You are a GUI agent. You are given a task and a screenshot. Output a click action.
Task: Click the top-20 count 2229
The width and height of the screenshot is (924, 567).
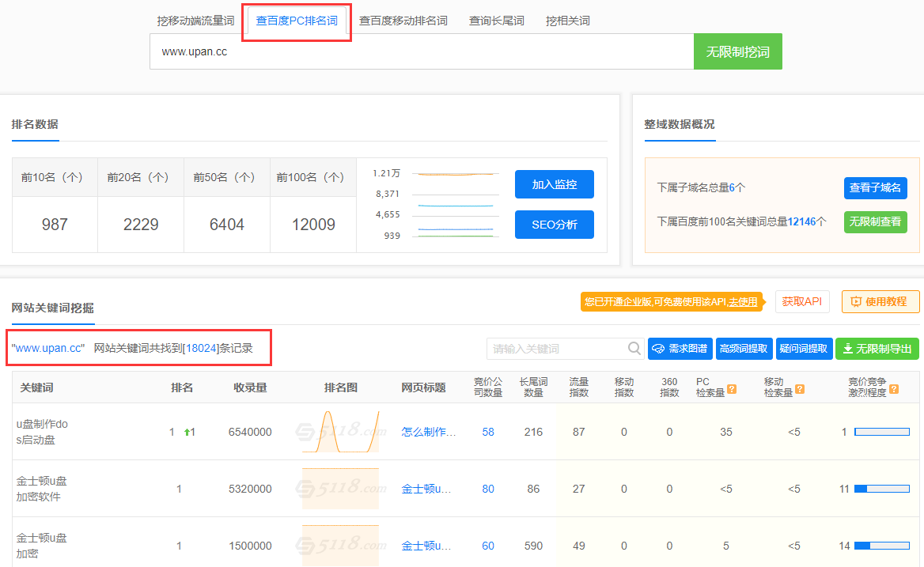(x=141, y=225)
